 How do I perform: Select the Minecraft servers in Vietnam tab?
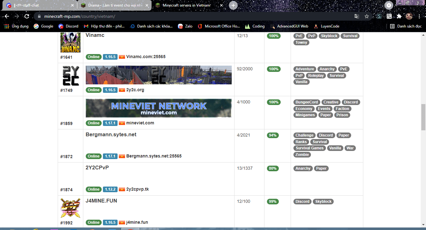tap(189, 5)
